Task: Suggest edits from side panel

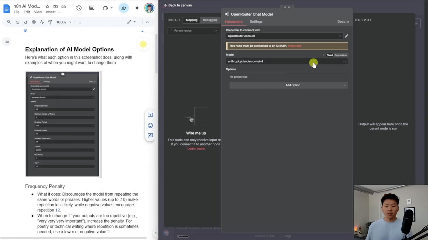Action: (x=150, y=136)
